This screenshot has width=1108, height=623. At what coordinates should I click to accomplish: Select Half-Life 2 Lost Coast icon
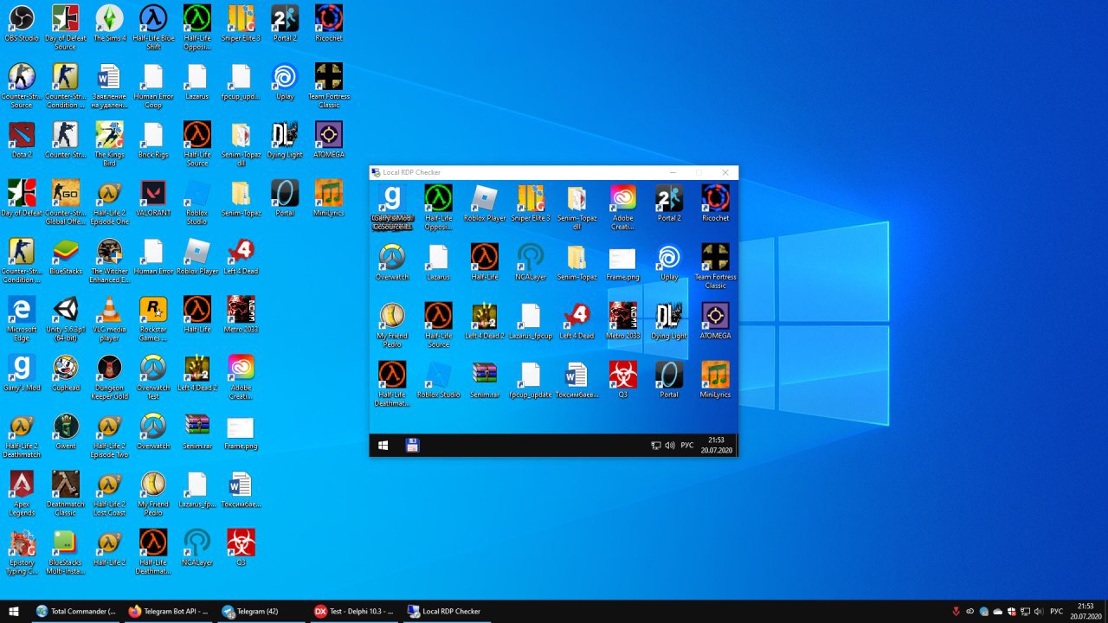pos(110,493)
